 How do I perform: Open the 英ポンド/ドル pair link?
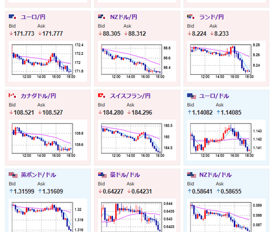39,175
